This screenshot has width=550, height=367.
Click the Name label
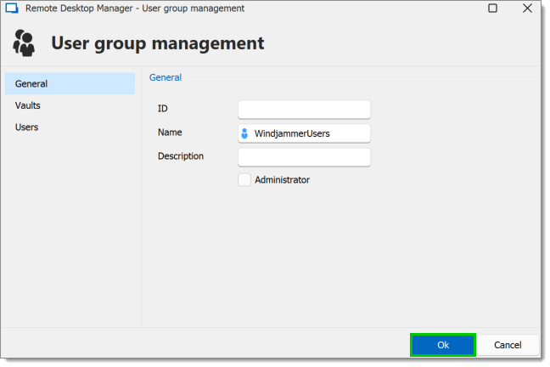[170, 133]
